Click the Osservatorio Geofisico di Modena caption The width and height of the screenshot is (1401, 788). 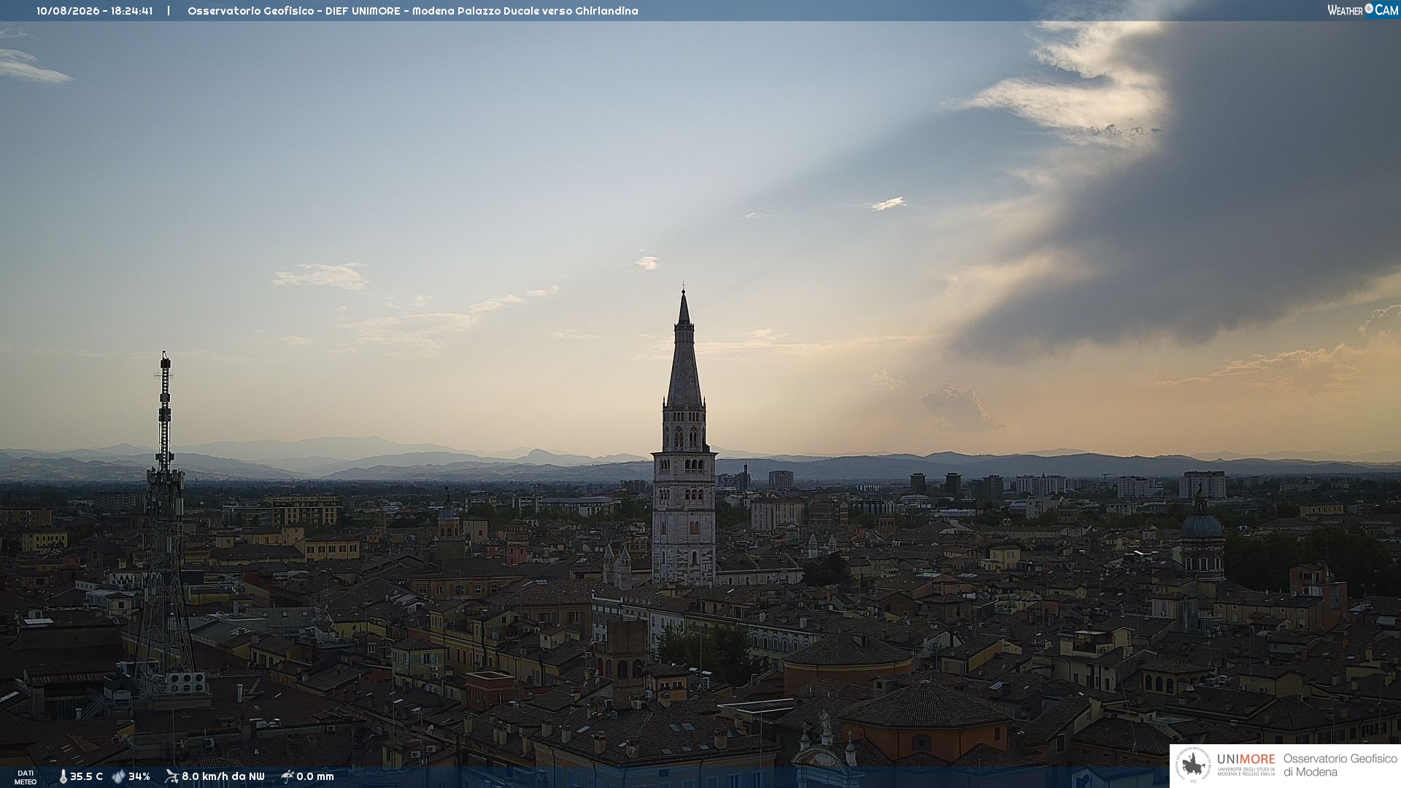pyautogui.click(x=1340, y=765)
